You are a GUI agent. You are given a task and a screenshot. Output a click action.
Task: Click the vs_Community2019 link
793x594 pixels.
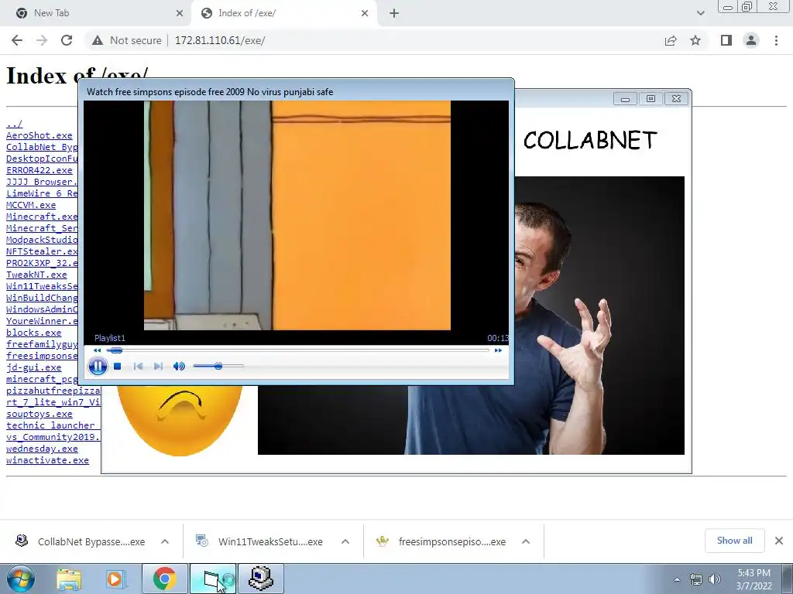pos(53,438)
